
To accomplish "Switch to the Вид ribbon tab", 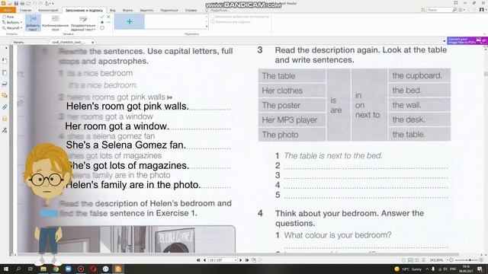I will tap(113, 10).
